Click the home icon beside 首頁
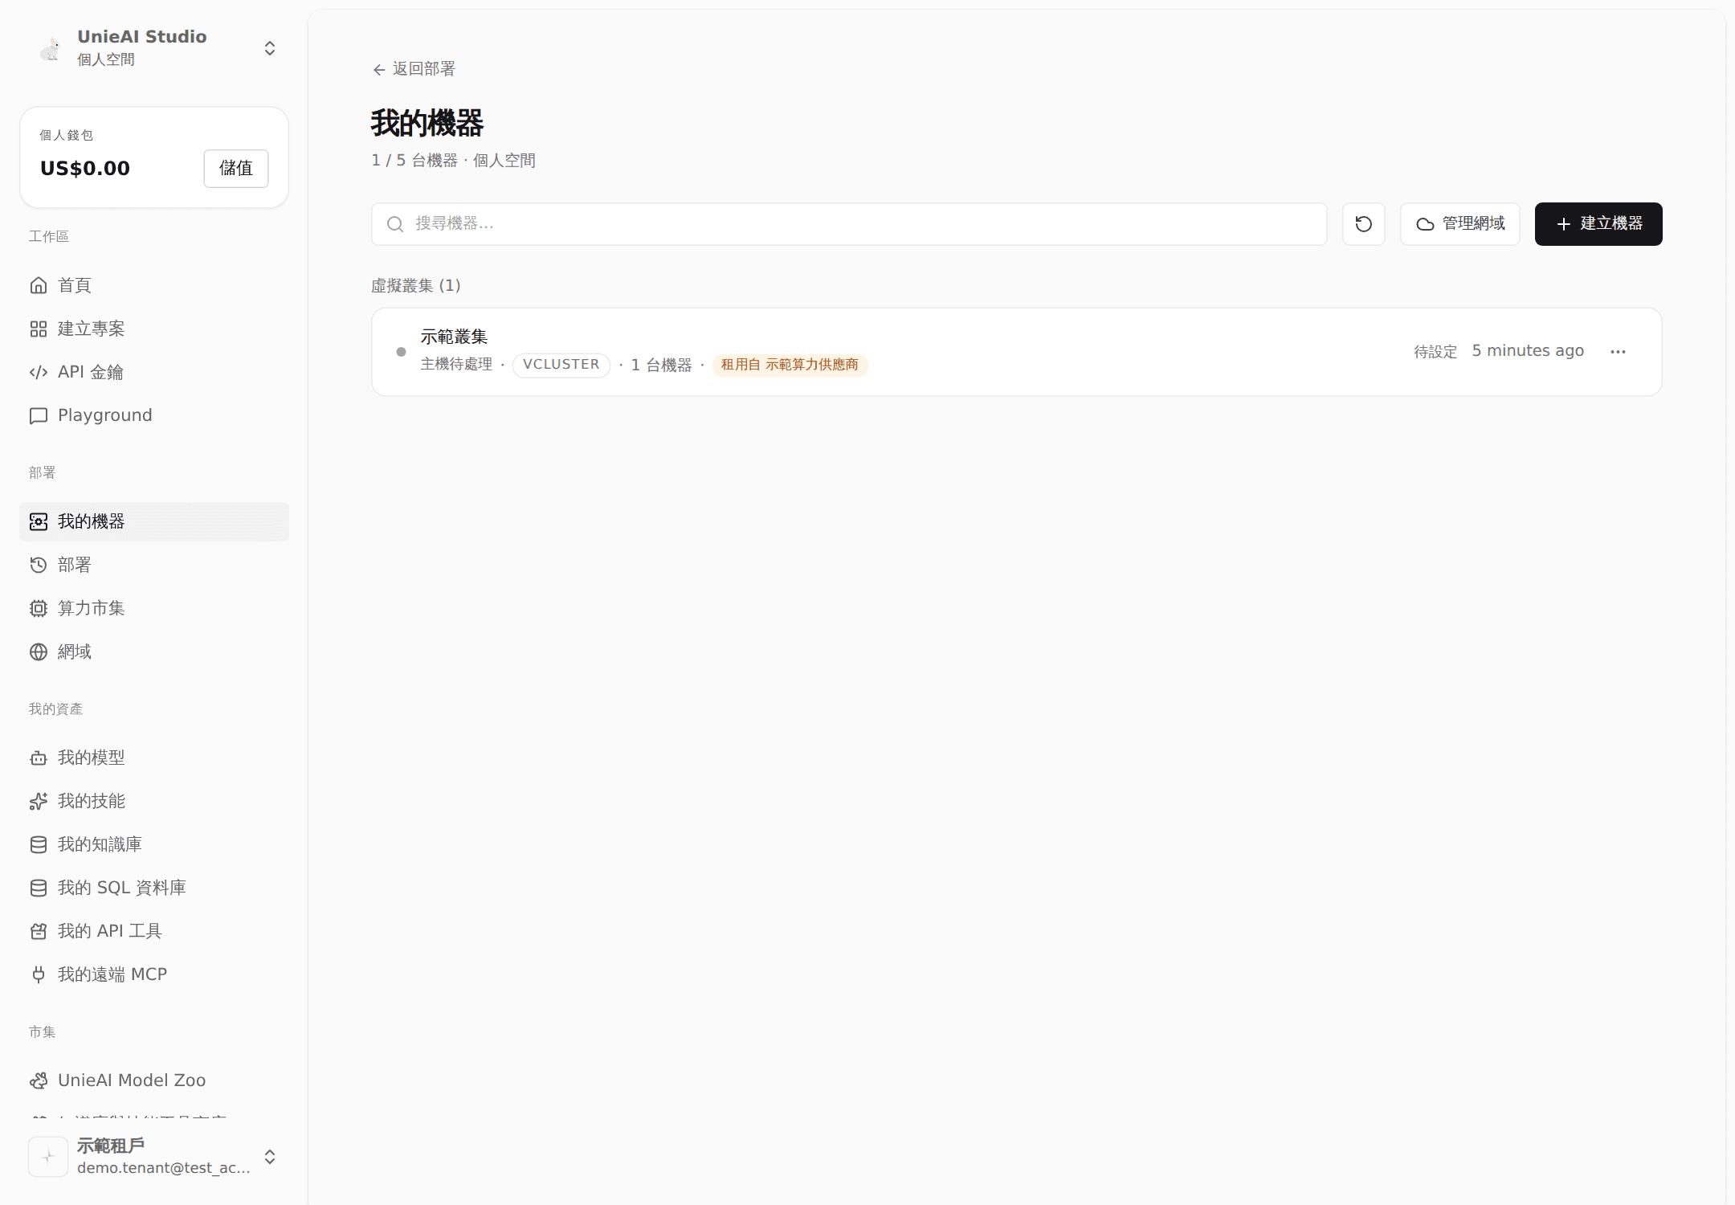The height and width of the screenshot is (1205, 1735). click(x=39, y=285)
